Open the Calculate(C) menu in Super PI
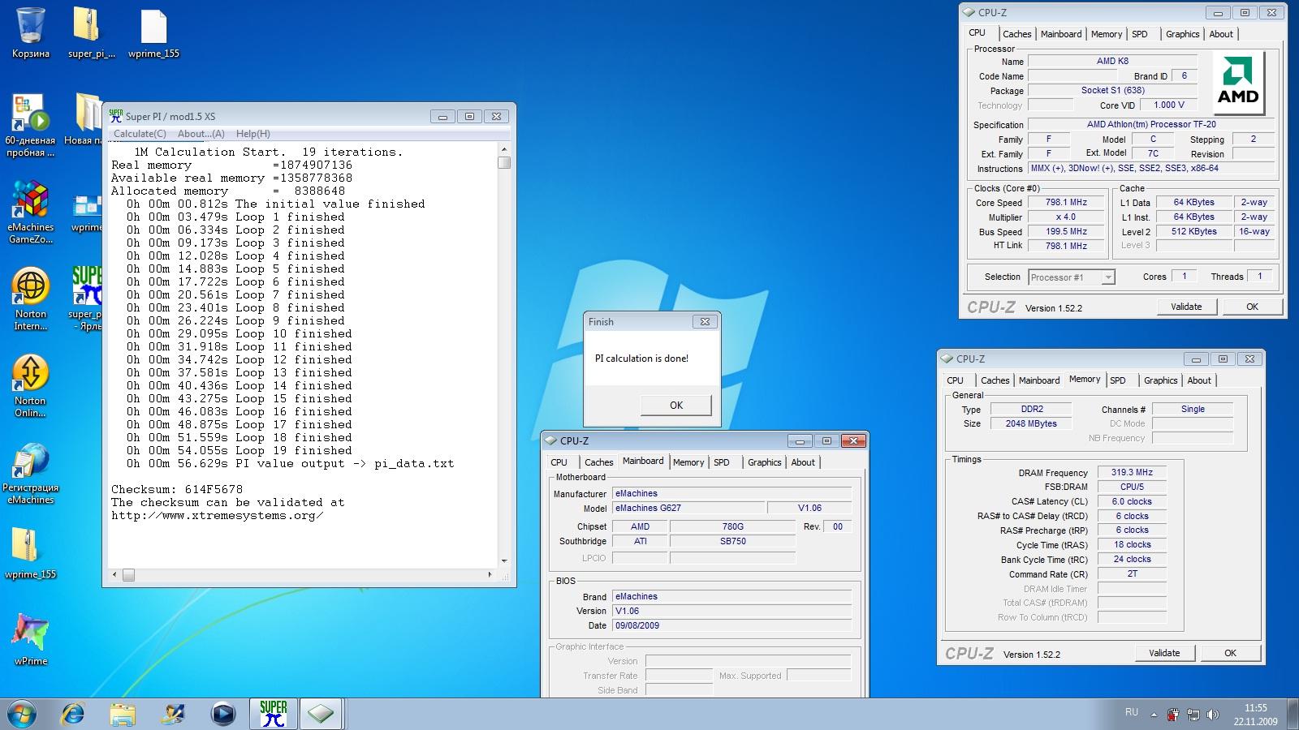Screen dimensions: 1299x730 pos(140,134)
